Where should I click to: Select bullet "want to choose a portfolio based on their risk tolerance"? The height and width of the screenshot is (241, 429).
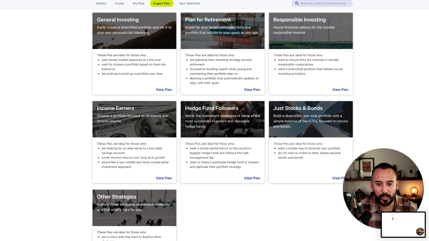(134, 67)
